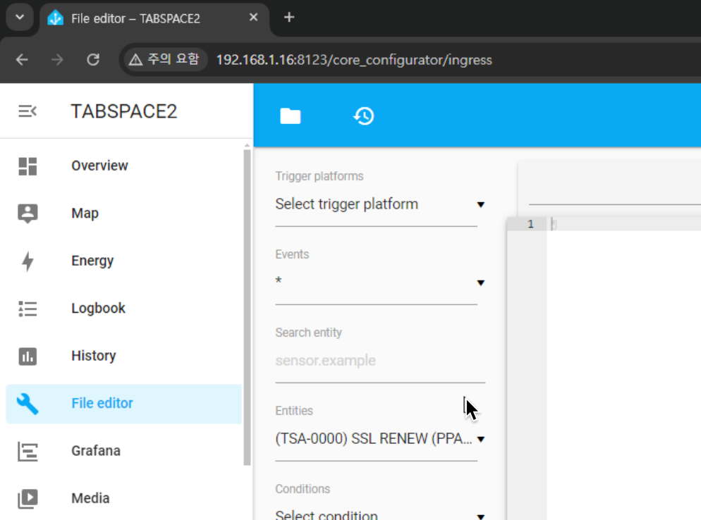Screen dimensions: 701x520
Task: Click the TABSPACE2 sidebar title
Action: [x=124, y=111]
